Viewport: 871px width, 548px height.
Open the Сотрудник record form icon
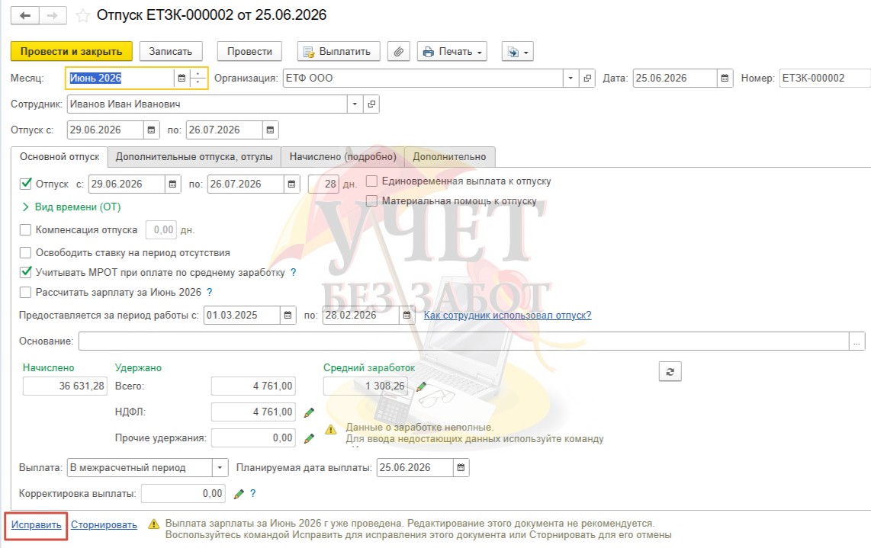[x=371, y=104]
